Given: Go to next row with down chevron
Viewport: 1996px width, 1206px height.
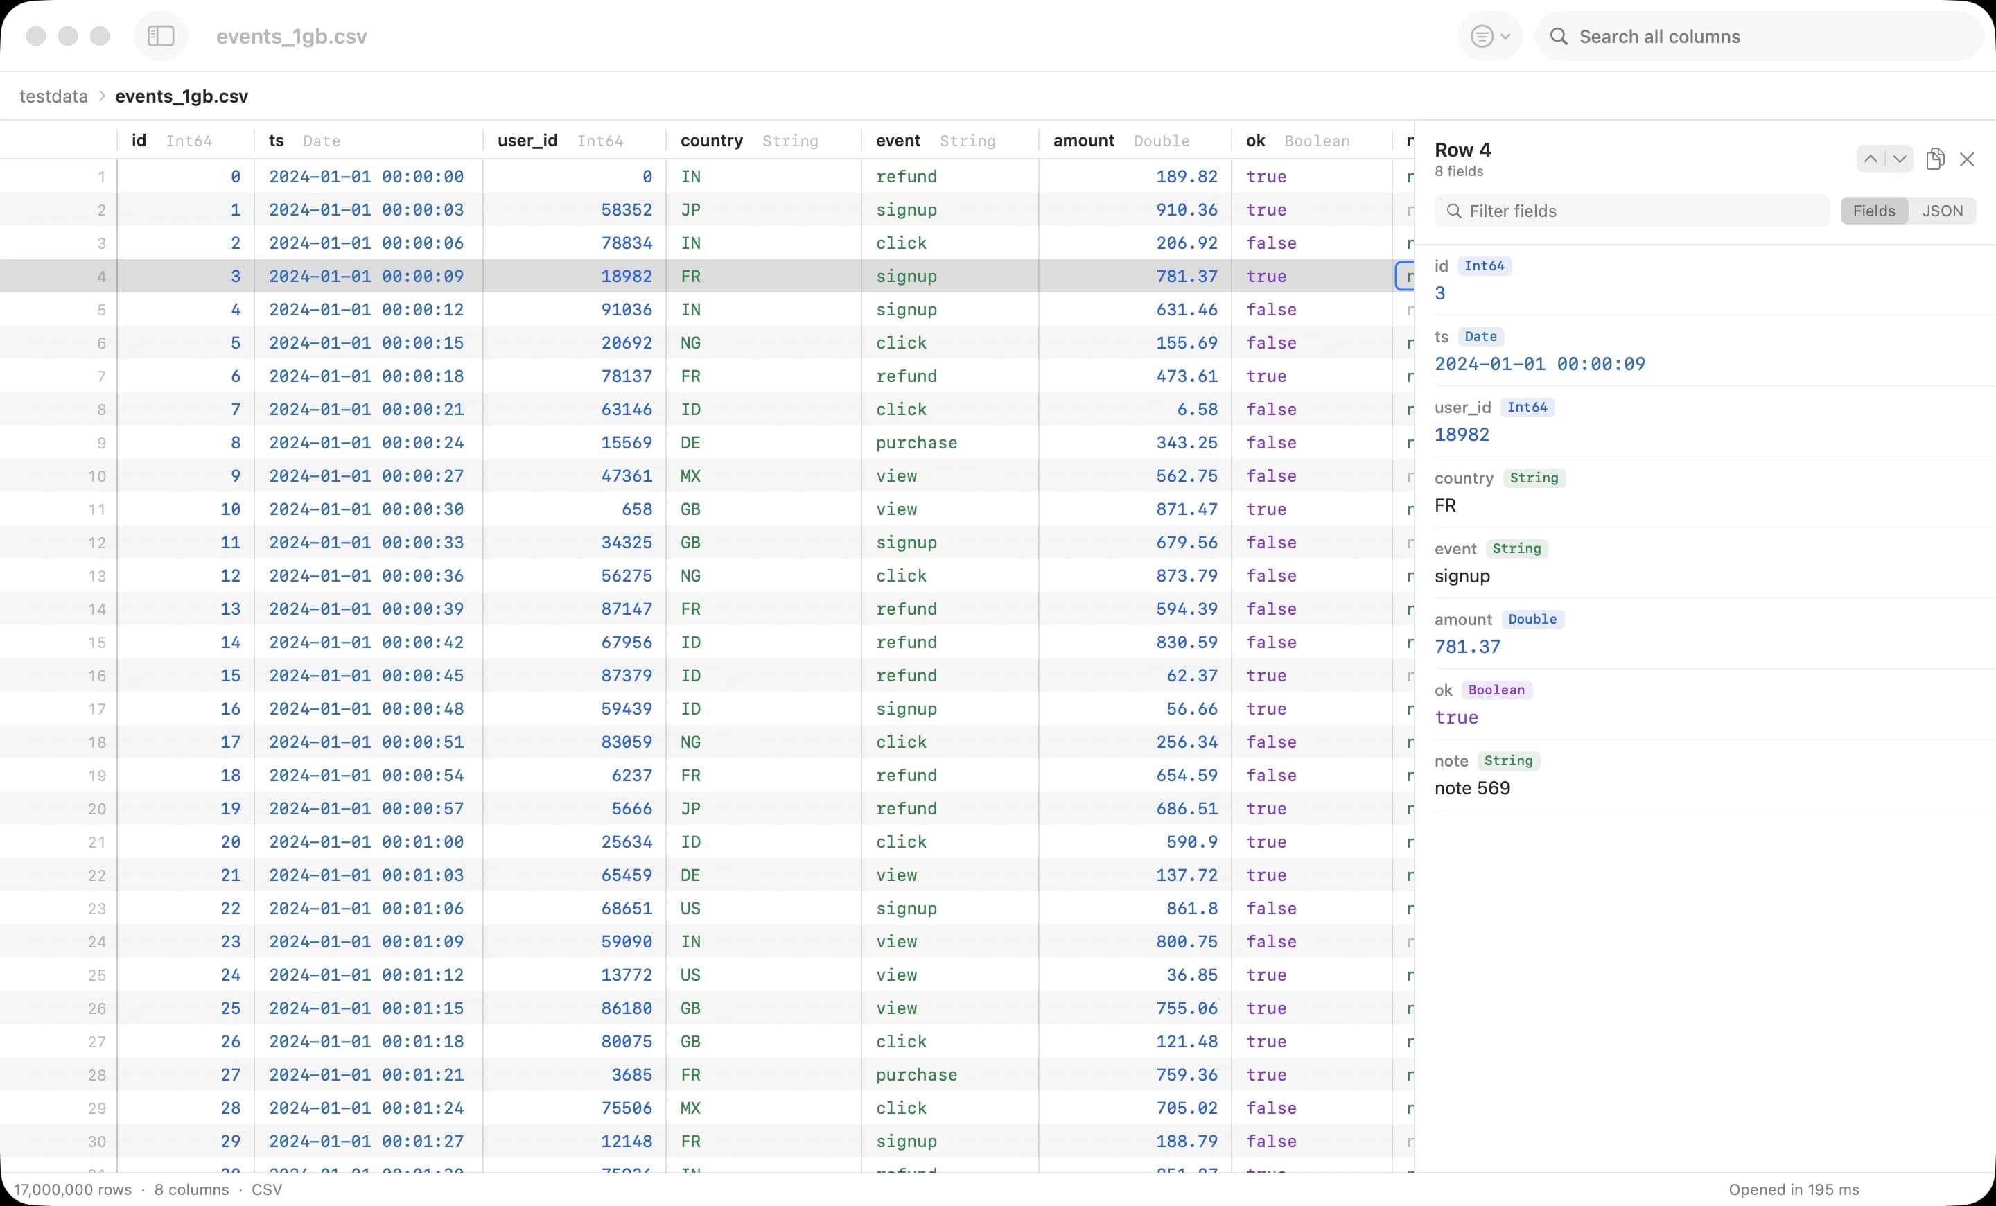Looking at the screenshot, I should 1900,159.
